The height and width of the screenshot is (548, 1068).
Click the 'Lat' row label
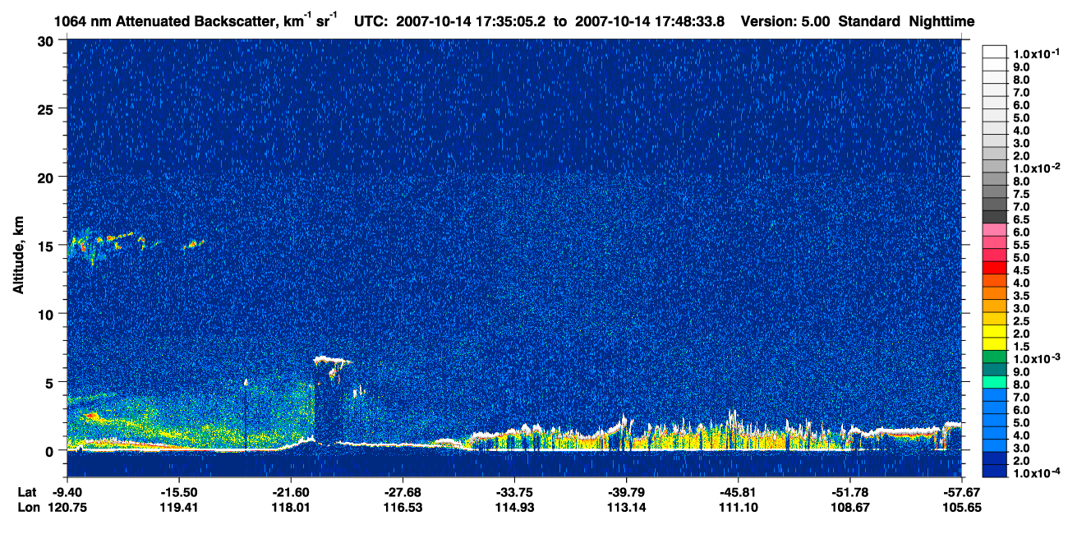(26, 492)
